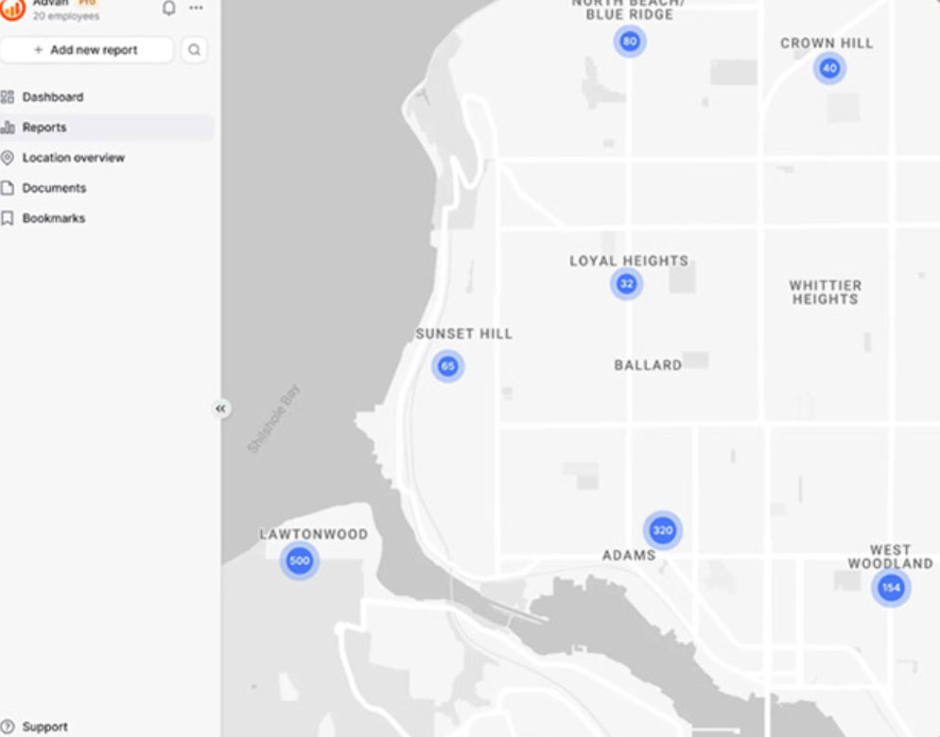Open Location overview page
The height and width of the screenshot is (737, 940).
73,158
